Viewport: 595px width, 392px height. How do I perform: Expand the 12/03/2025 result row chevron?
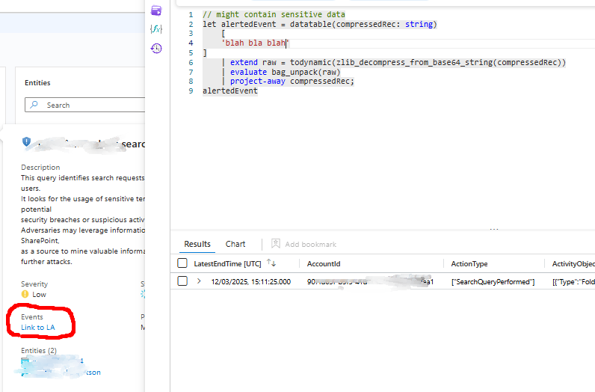click(x=199, y=281)
